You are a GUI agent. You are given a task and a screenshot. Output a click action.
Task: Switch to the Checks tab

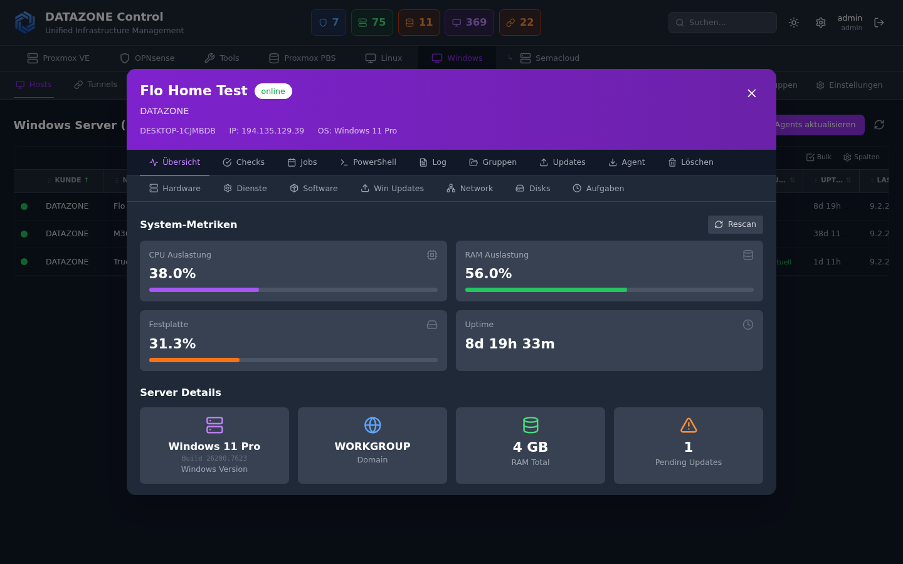[243, 162]
